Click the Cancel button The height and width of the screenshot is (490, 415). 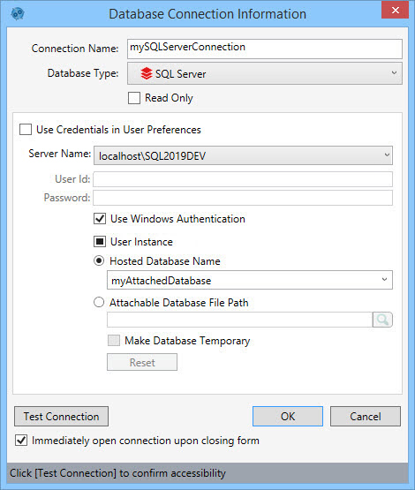366,416
